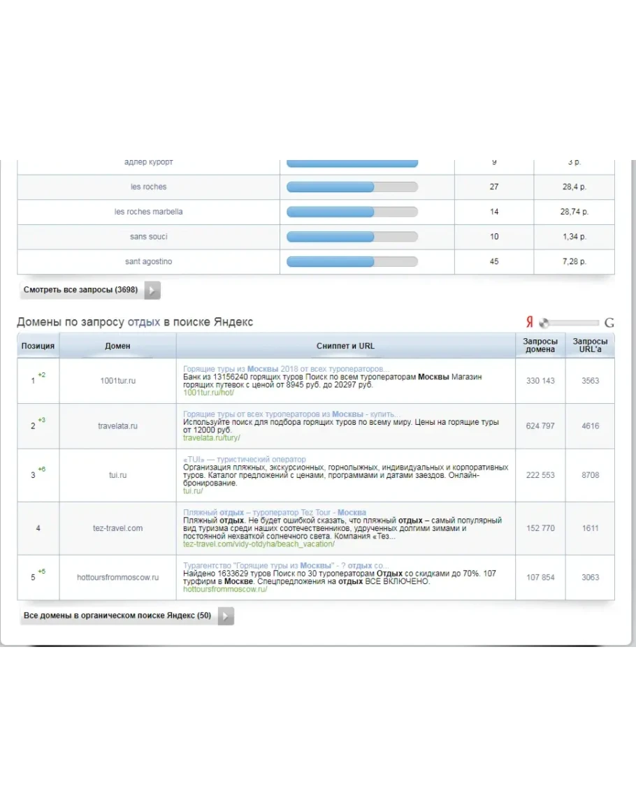Image resolution: width=636 pixels, height=807 pixels.
Task: Open the travelata.ru/tury/ URL link
Action: coord(211,438)
